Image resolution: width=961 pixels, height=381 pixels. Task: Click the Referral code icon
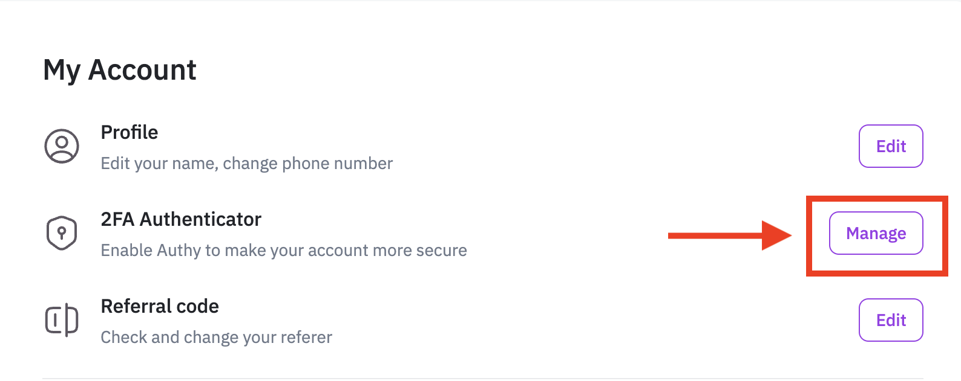(x=62, y=319)
